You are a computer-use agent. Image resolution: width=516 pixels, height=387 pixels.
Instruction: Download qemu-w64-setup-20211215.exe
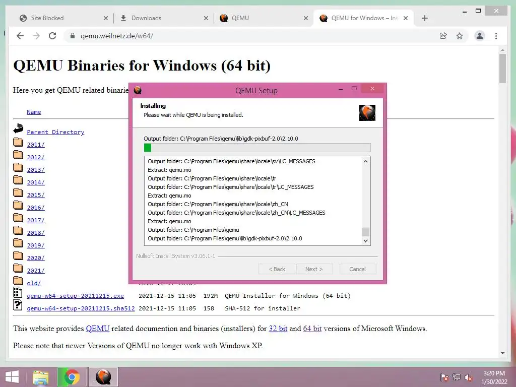pyautogui.click(x=76, y=296)
